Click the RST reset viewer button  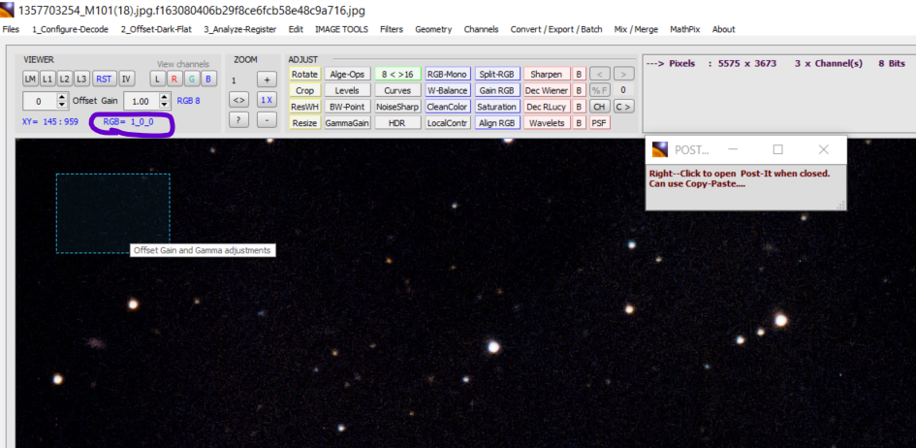point(104,79)
